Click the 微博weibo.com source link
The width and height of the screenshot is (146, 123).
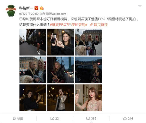point(56,14)
